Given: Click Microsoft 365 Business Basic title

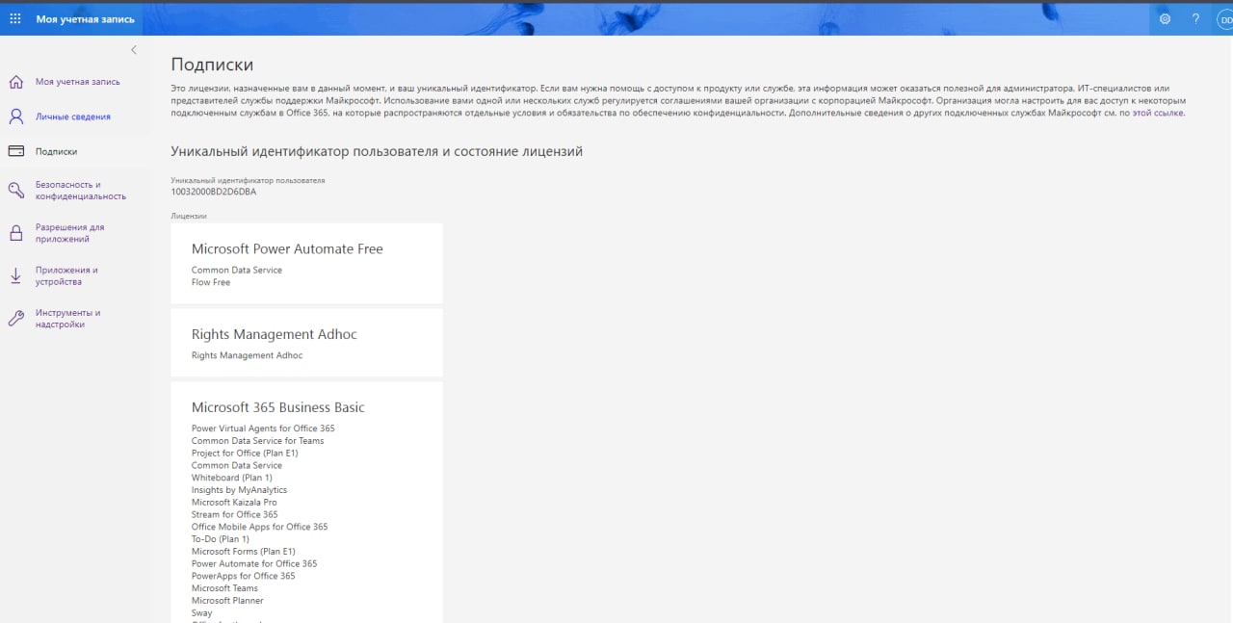Looking at the screenshot, I should [278, 407].
